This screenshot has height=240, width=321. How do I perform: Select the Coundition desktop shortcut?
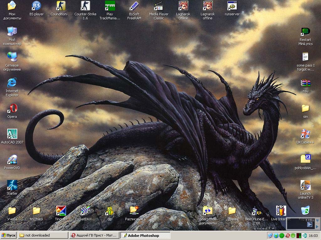(61, 8)
